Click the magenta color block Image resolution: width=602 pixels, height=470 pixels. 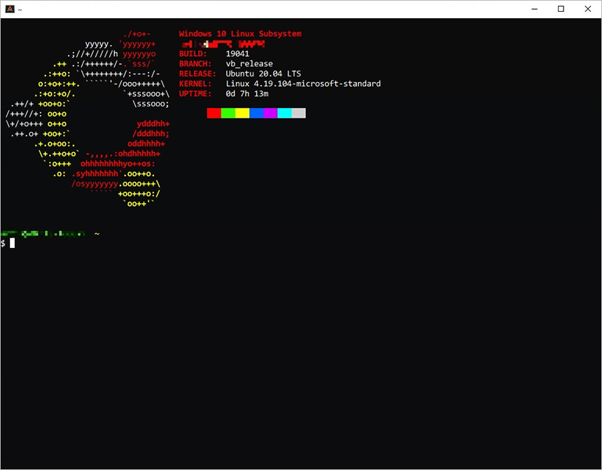[270, 113]
